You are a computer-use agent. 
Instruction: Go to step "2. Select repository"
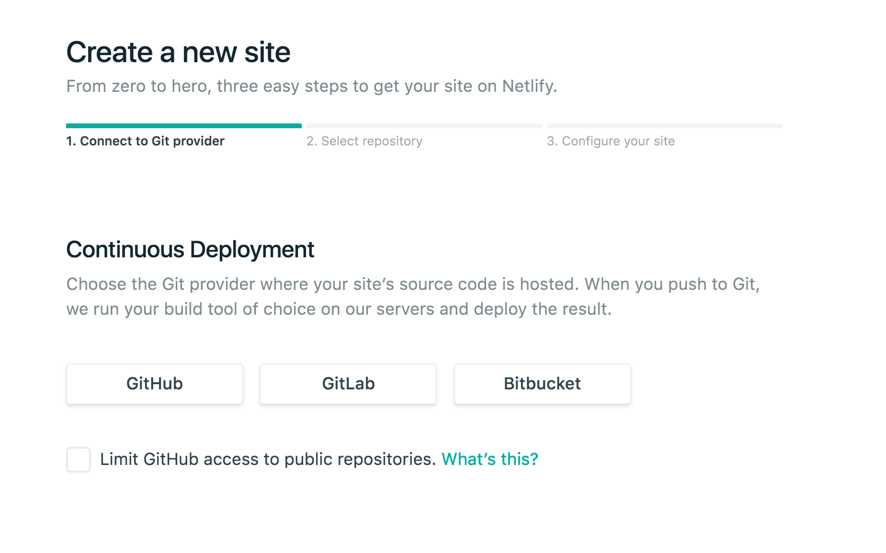pos(364,141)
